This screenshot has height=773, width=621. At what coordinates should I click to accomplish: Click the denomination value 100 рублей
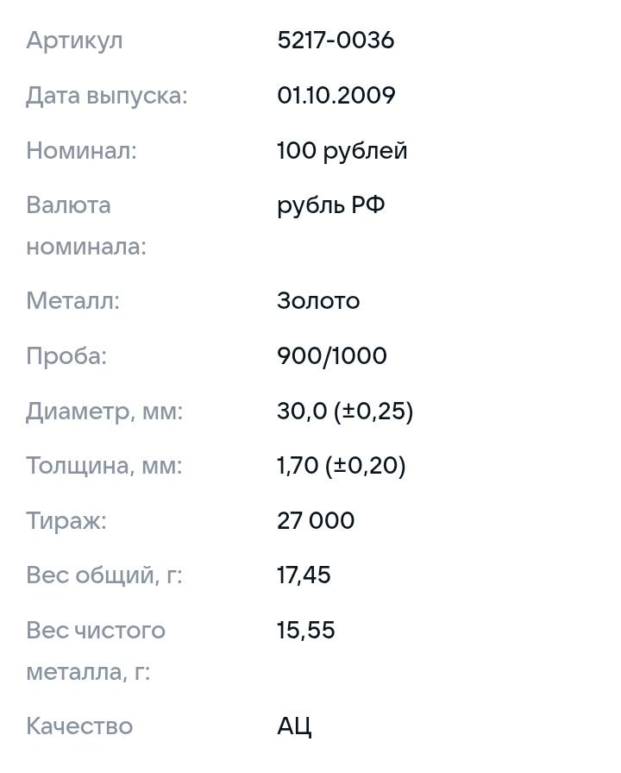[x=342, y=151]
